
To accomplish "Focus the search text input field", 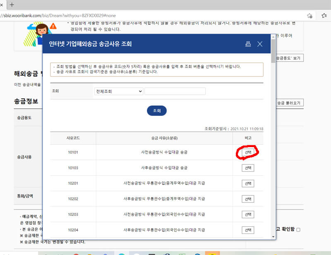I will [175, 91].
